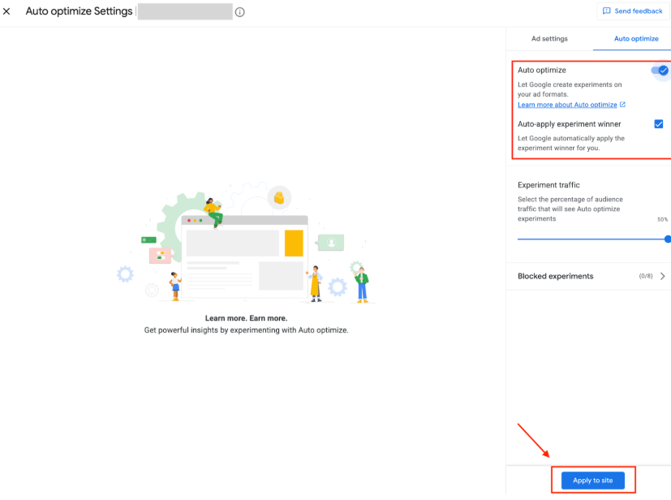The height and width of the screenshot is (500, 671).
Task: Click the Experiment traffic slider track middle
Action: point(592,239)
